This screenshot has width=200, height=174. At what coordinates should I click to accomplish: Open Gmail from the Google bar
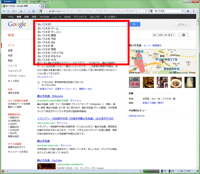(x=67, y=17)
